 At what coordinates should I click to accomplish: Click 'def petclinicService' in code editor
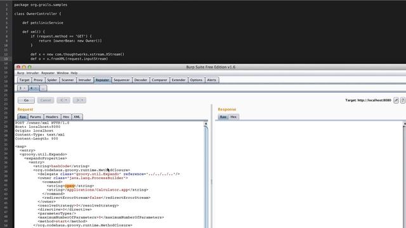[x=43, y=23]
